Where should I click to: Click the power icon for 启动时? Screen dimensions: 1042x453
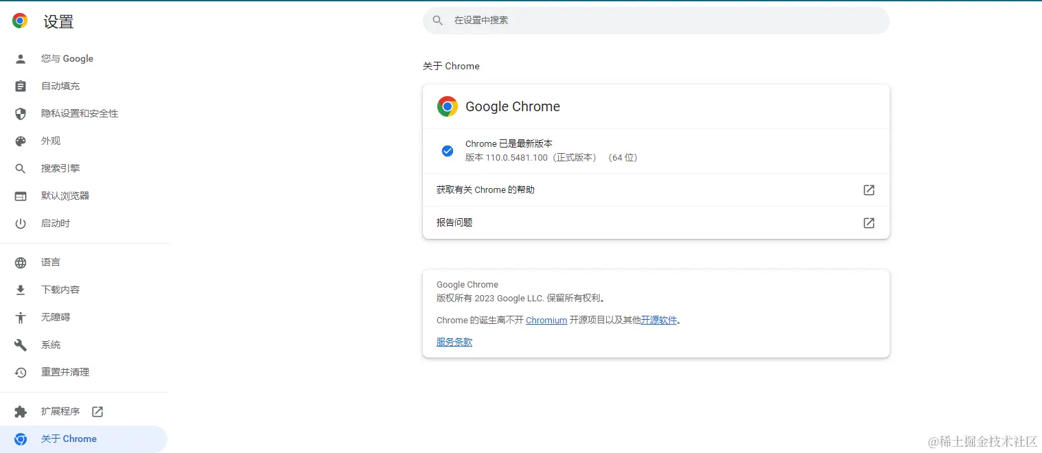[x=21, y=224]
